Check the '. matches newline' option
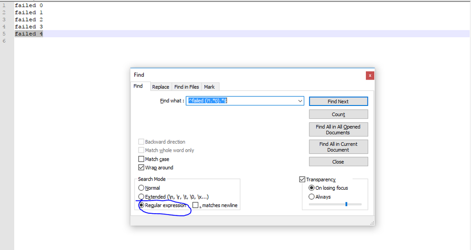Image resolution: width=471 pixels, height=250 pixels. click(x=195, y=205)
